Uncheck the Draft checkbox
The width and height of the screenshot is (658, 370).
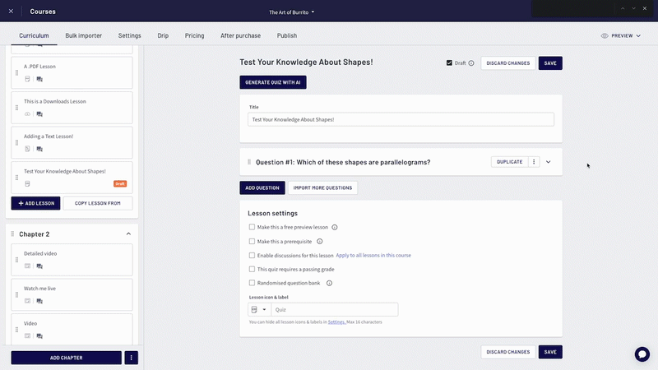(x=449, y=63)
